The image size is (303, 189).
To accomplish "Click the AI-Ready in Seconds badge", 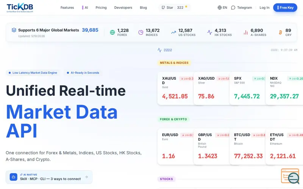I will pos(83,73).
